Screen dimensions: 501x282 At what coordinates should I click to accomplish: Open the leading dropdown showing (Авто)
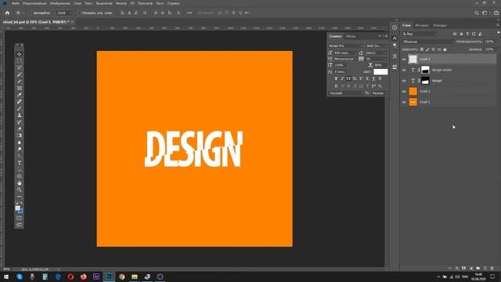coord(376,52)
